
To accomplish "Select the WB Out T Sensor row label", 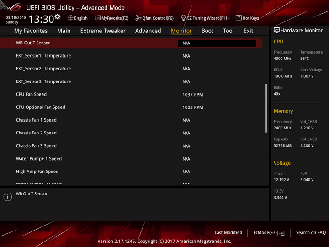I will coord(33,43).
